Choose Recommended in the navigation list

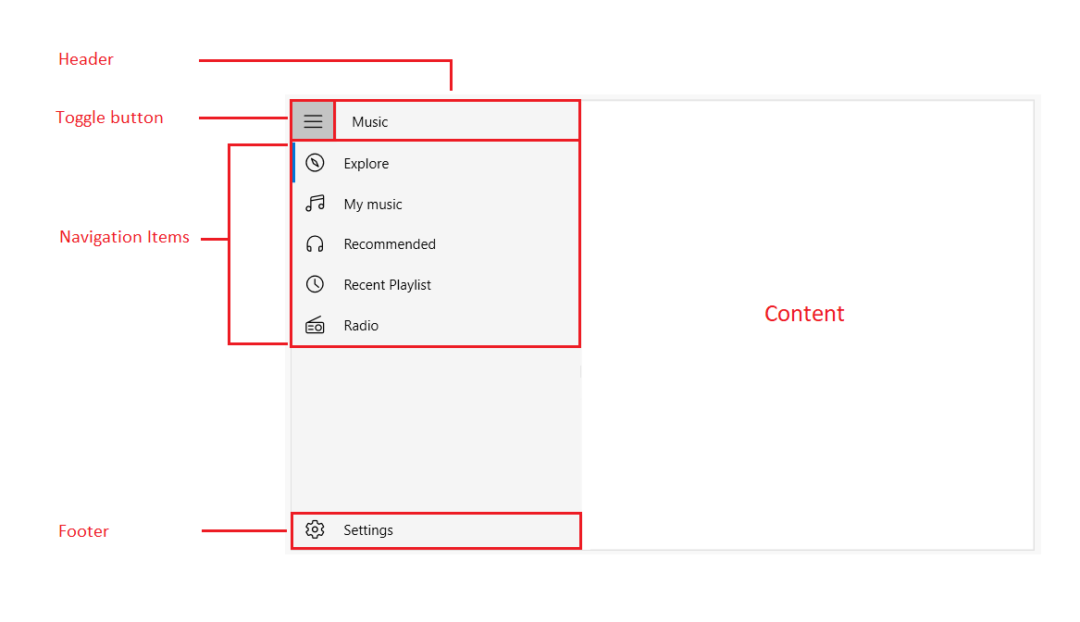389,243
